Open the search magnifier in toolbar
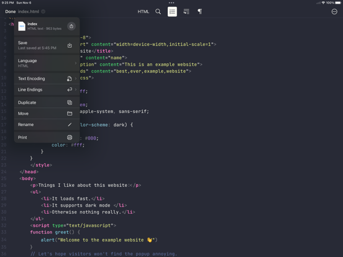 158,12
